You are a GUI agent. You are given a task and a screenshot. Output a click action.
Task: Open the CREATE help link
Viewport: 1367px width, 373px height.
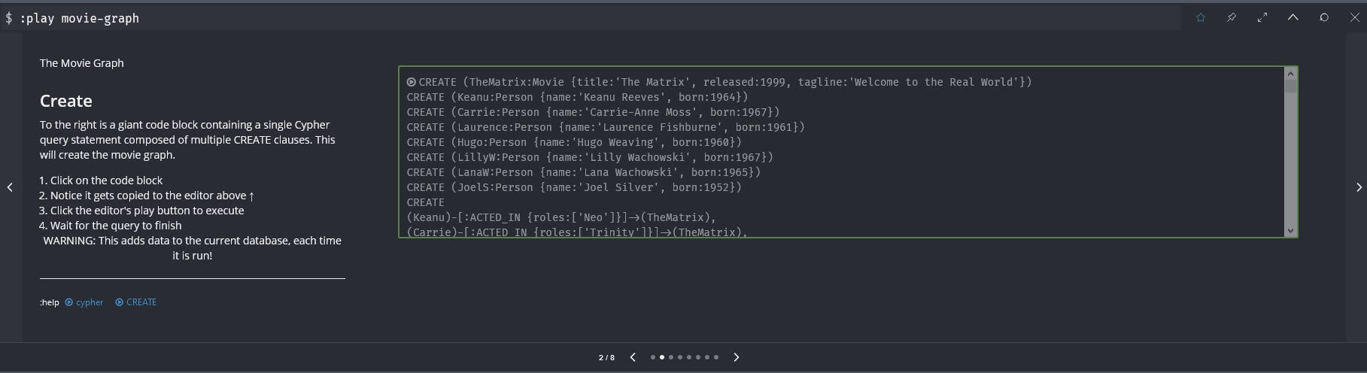pos(136,302)
